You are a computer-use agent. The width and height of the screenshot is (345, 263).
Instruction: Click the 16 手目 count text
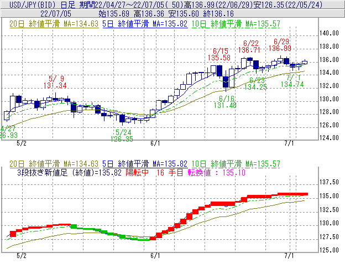pyautogui.click(x=170, y=172)
